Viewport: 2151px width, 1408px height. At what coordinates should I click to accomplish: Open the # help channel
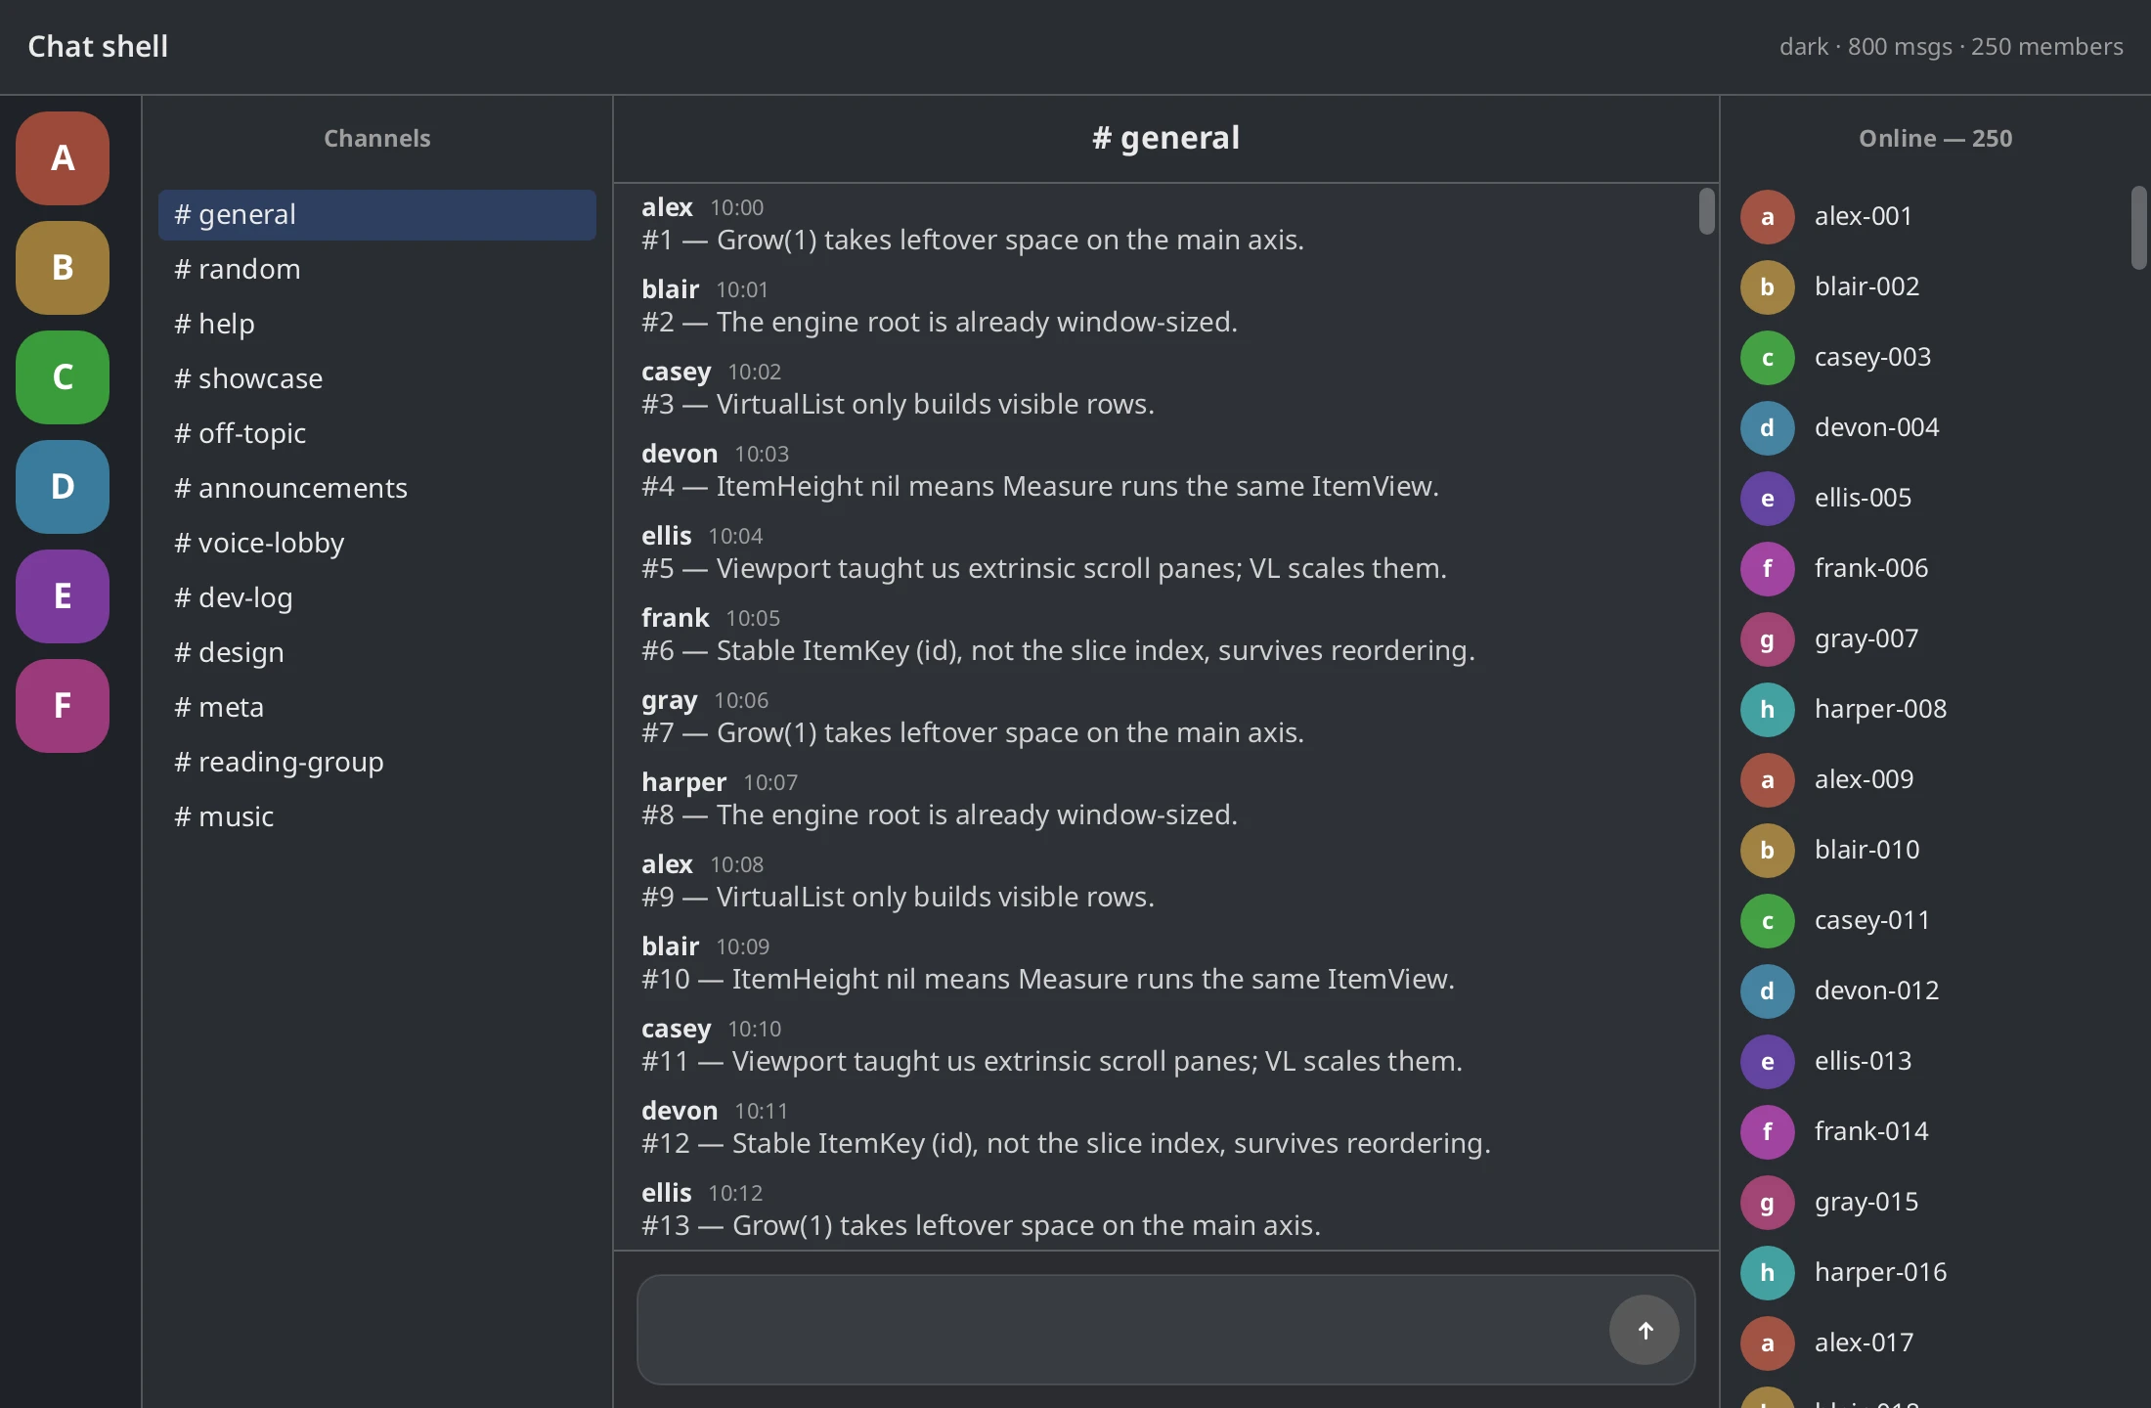(377, 325)
